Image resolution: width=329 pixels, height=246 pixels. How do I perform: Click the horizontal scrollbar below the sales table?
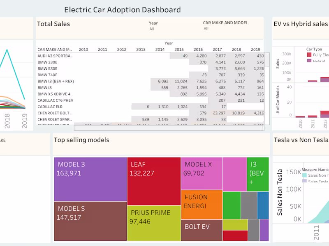pyautogui.click(x=169, y=128)
